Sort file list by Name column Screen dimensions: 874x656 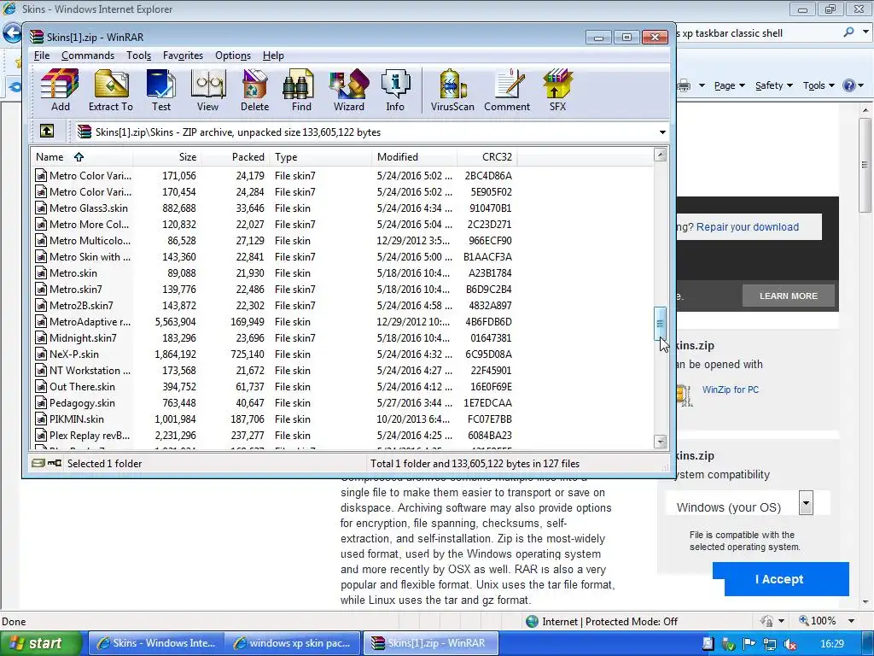click(x=81, y=157)
